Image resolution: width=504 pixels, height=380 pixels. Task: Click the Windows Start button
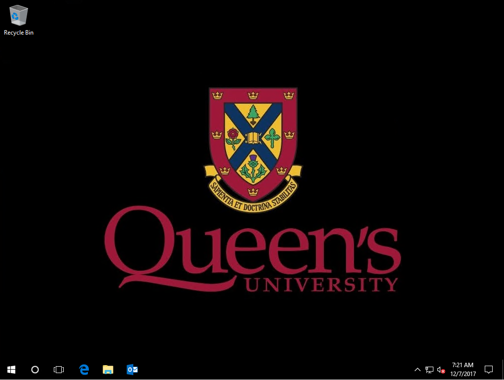click(11, 369)
